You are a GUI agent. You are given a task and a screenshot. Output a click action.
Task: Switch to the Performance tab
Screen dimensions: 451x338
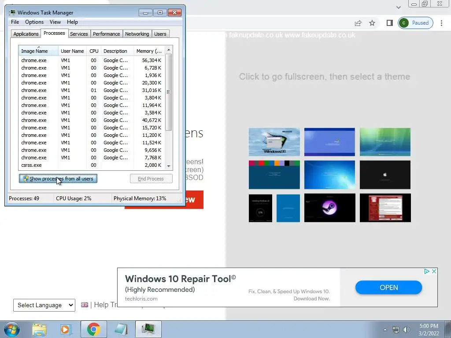[106, 34]
